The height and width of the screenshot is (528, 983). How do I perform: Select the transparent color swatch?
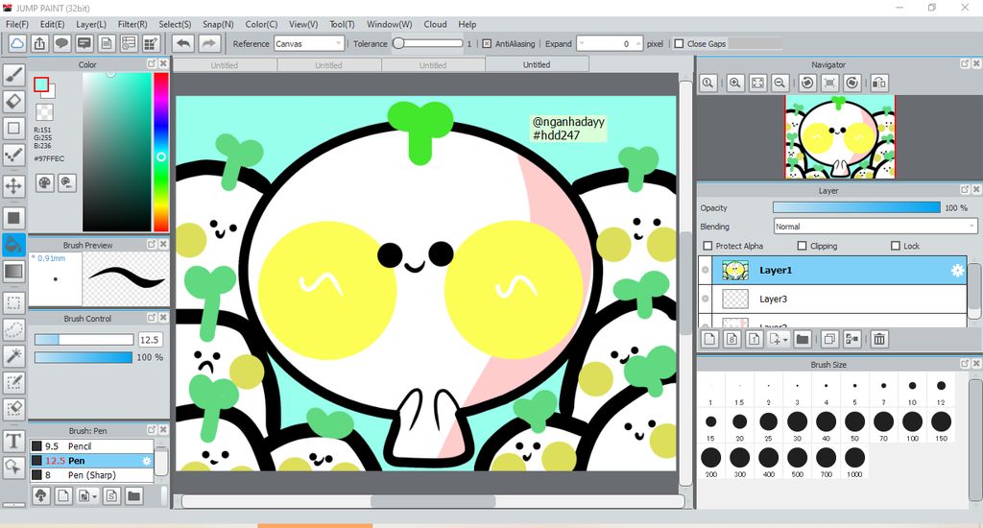(44, 112)
